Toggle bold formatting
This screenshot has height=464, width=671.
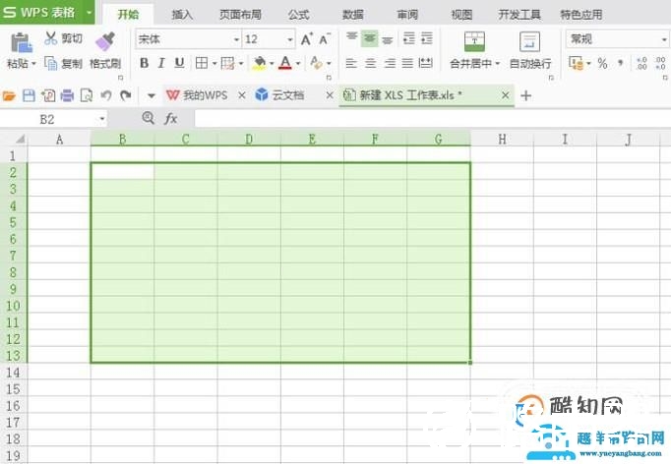[145, 63]
